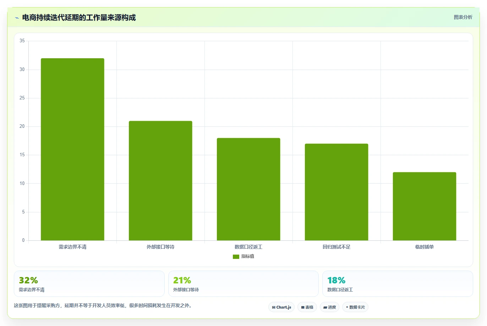Click the icon inside the Chart.js chip
The image size is (487, 326).
point(274,308)
